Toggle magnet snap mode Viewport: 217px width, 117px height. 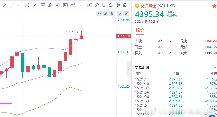coord(104,5)
